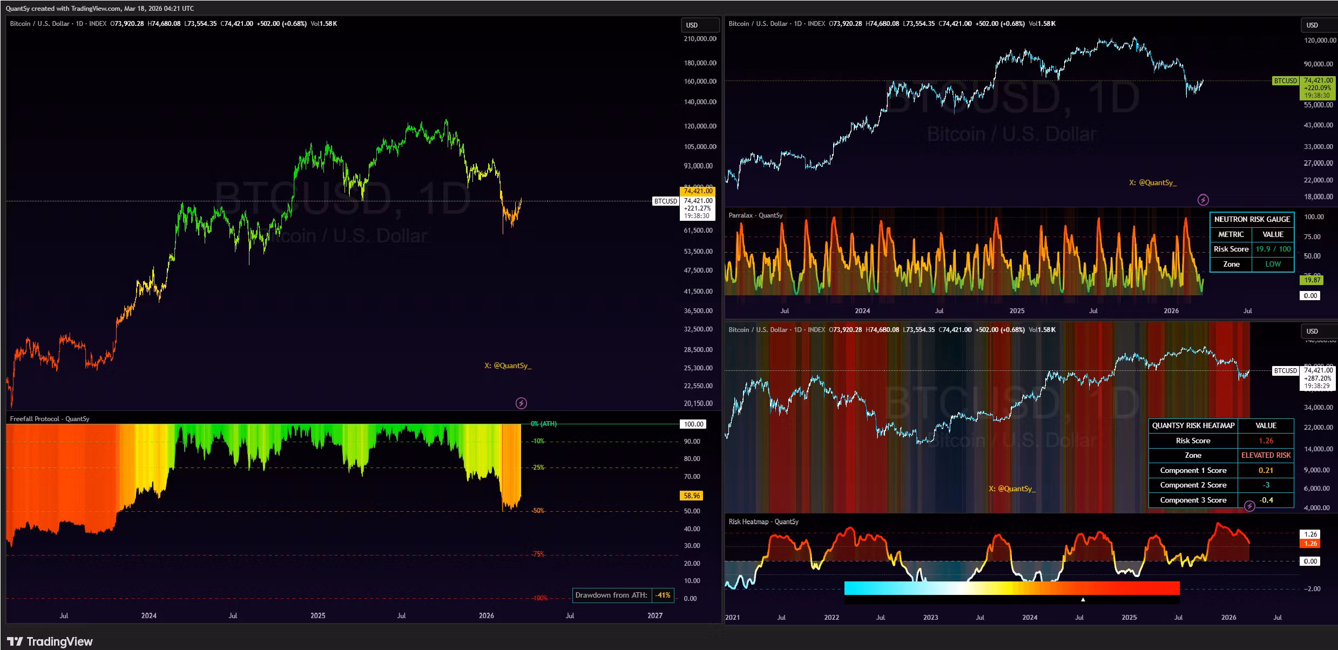Click the Risk Score 19.9 / 100 cell
Screen dimensions: 1338x650
click(1273, 249)
